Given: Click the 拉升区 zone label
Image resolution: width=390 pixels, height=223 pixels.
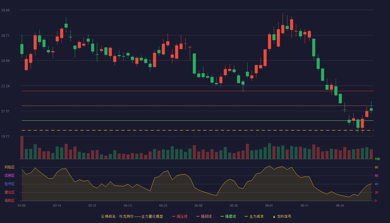Looking at the screenshot, I should pos(9,184).
